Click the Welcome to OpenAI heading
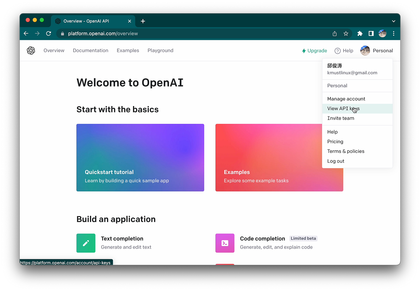Screen dimensions: 420x291 point(130,83)
